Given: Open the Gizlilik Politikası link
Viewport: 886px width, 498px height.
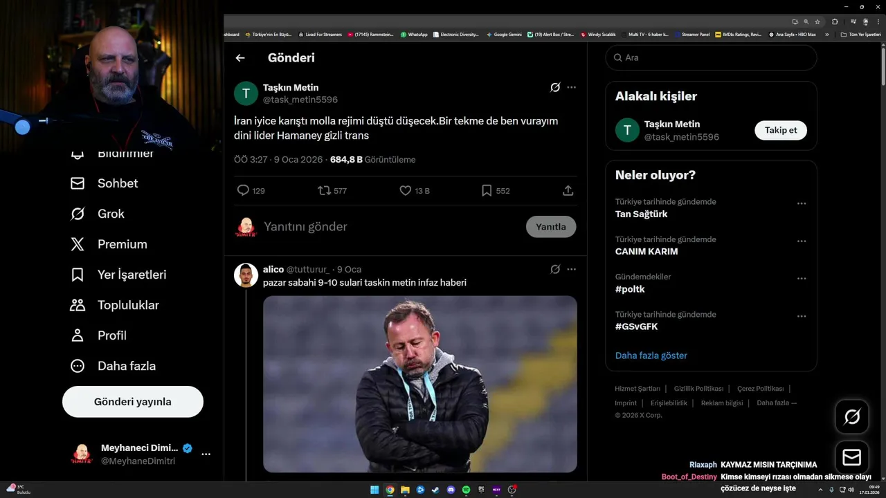Looking at the screenshot, I should tap(698, 389).
